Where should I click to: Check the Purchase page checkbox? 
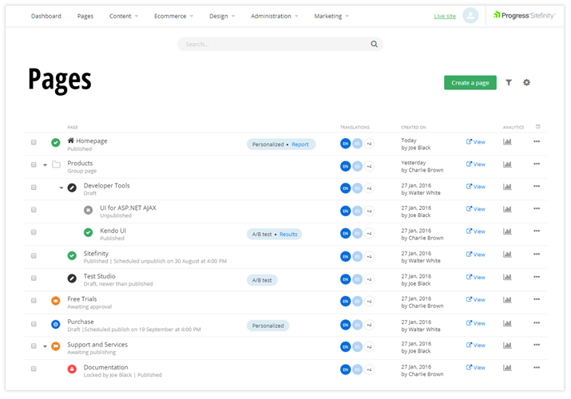coord(34,323)
